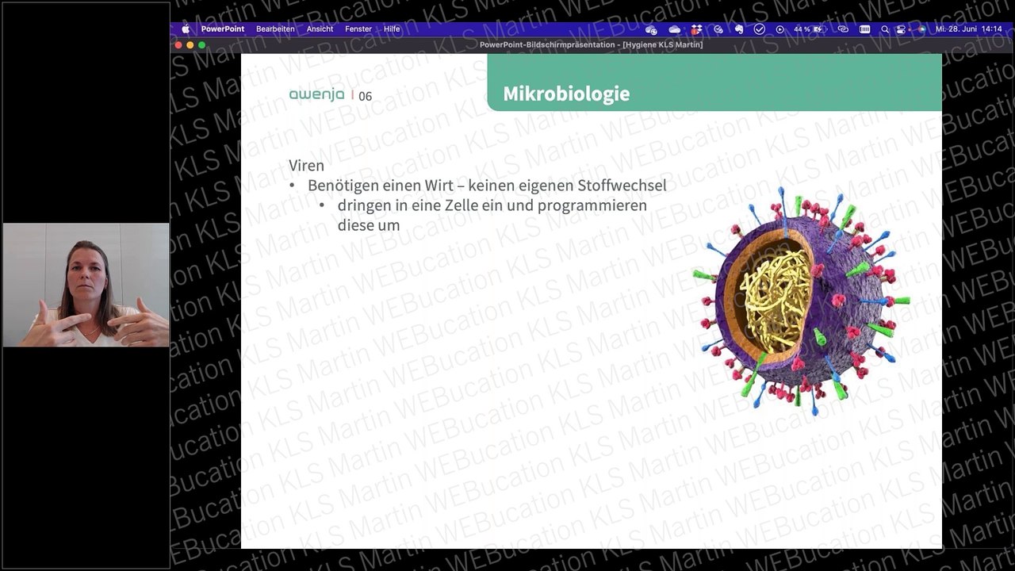Open the Apple menu
The image size is (1015, 571).
tap(186, 29)
